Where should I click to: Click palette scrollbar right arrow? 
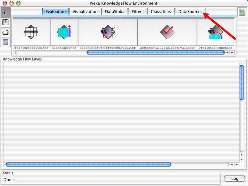[232, 52]
